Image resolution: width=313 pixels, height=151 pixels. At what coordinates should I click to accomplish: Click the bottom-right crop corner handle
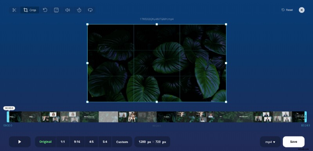[x=226, y=102]
